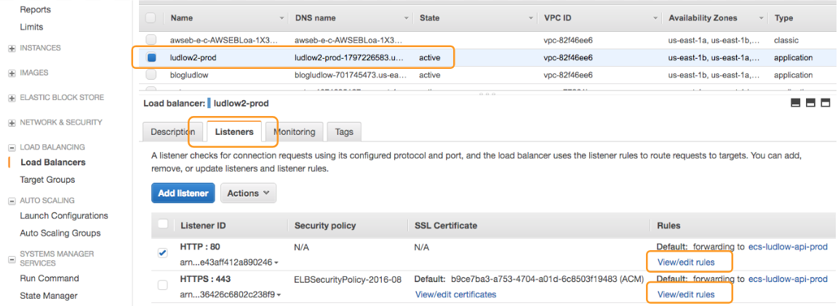Minimize details pane with smallest layout icon
The height and width of the screenshot is (306, 838).
(x=796, y=103)
